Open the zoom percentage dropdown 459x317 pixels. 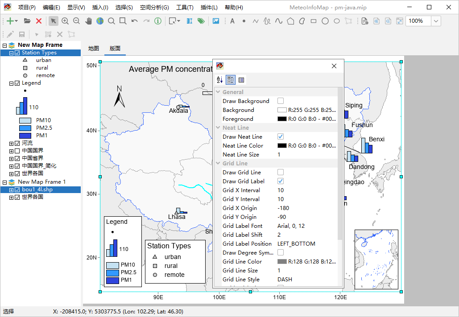pyautogui.click(x=436, y=21)
